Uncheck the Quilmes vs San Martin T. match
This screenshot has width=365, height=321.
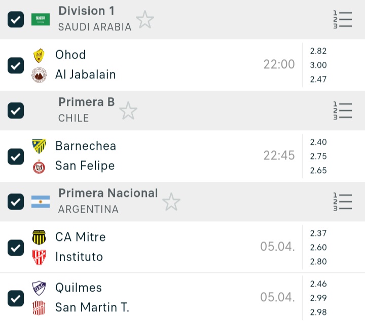coord(16,298)
